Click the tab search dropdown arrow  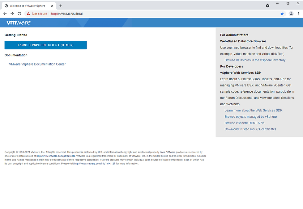click(x=267, y=6)
